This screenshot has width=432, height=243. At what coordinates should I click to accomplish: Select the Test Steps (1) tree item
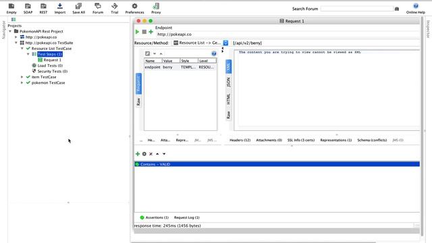[x=50, y=54]
